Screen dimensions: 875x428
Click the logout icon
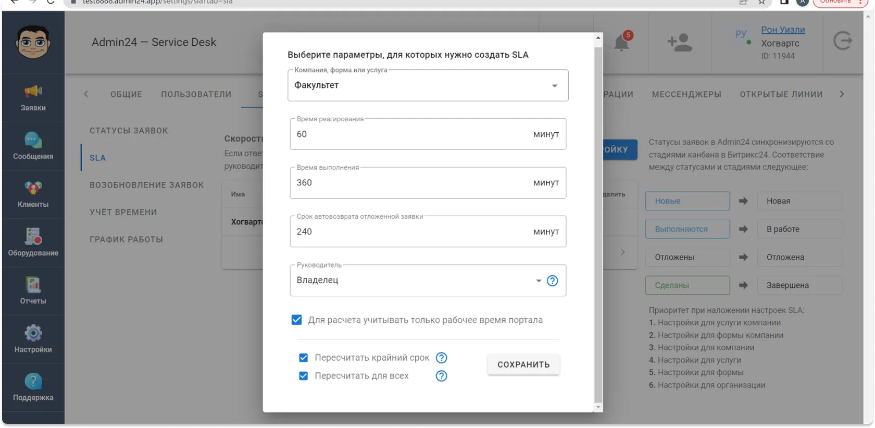point(842,41)
